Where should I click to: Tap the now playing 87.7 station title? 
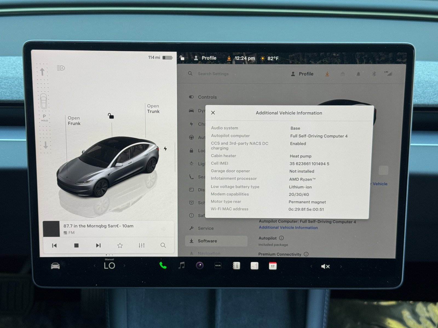click(x=99, y=226)
